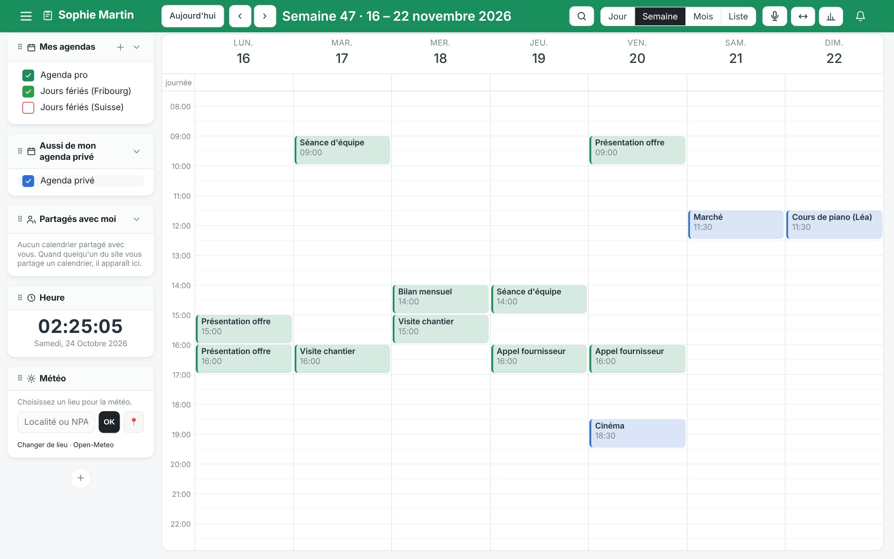Screen dimensions: 894x559
Task: Add a new sidebar widget with plus circle
Action: [81, 478]
